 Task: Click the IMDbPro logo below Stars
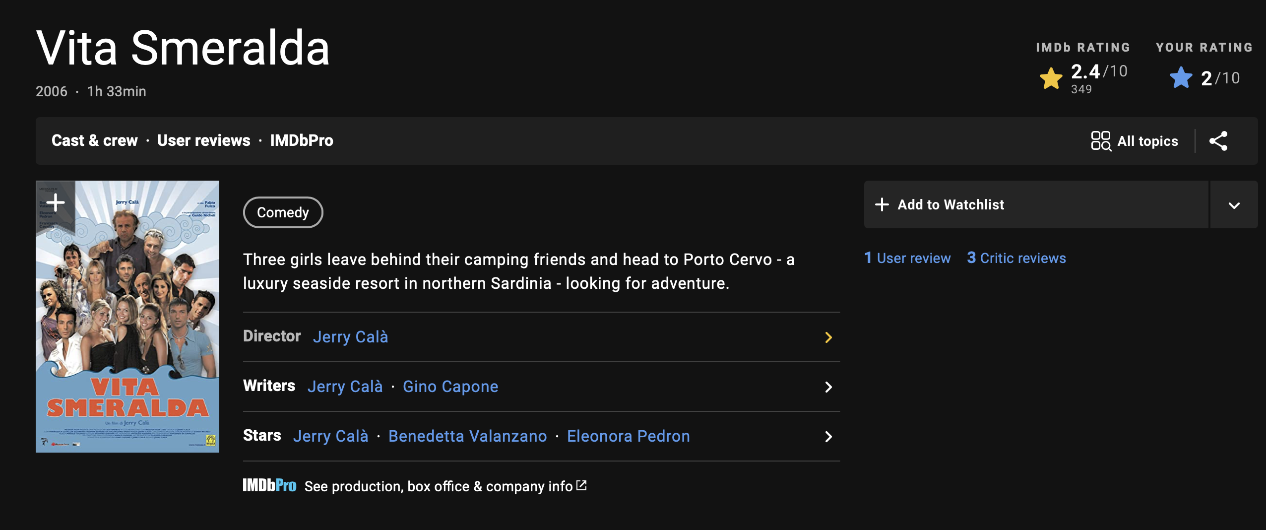(x=269, y=485)
